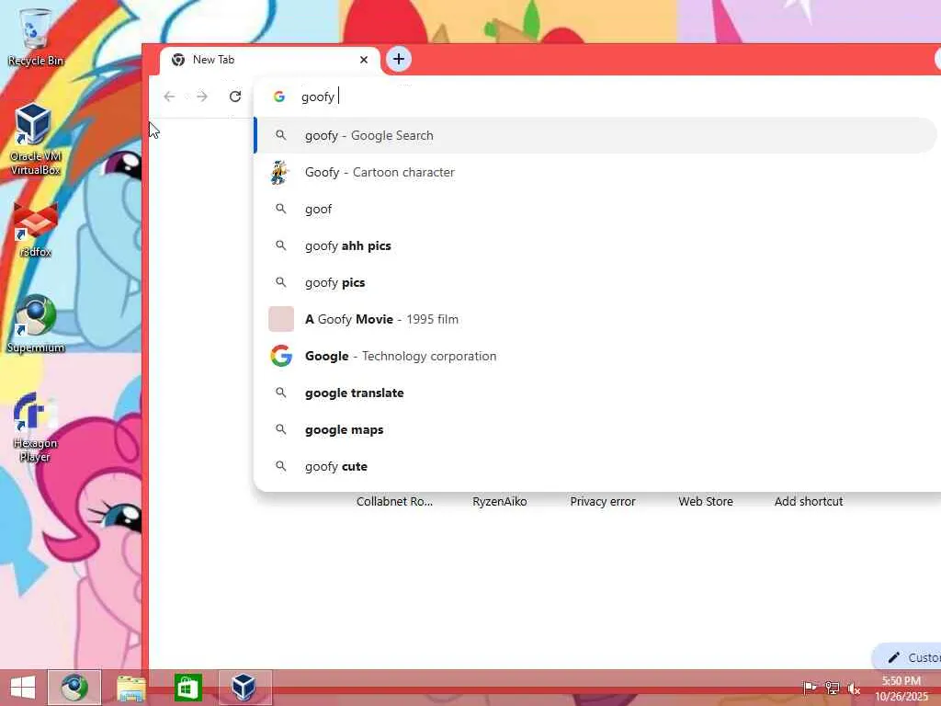
Task: Open the Recycle Bin desktop icon
Action: [35, 36]
